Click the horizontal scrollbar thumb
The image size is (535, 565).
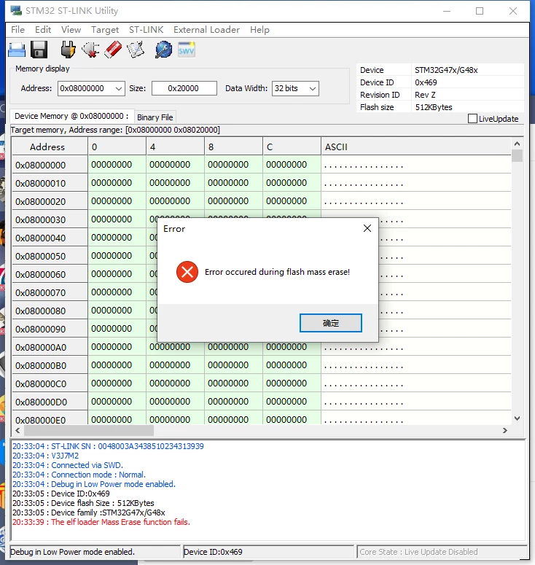coord(89,430)
